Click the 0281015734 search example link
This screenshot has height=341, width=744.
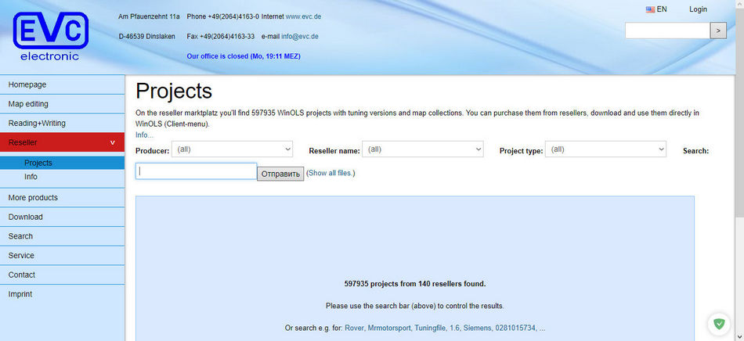[x=515, y=328]
